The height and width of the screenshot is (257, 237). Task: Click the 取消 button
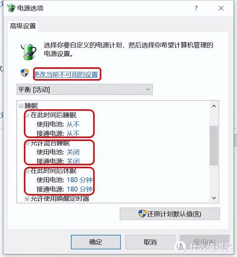coord(150,242)
